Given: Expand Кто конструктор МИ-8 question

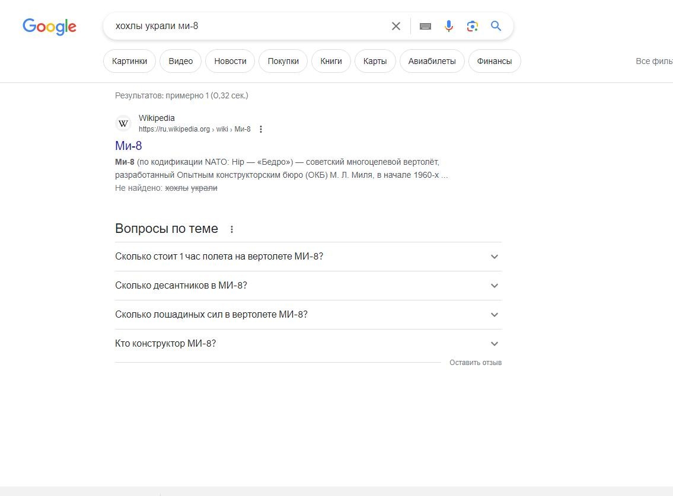Looking at the screenshot, I should point(308,344).
